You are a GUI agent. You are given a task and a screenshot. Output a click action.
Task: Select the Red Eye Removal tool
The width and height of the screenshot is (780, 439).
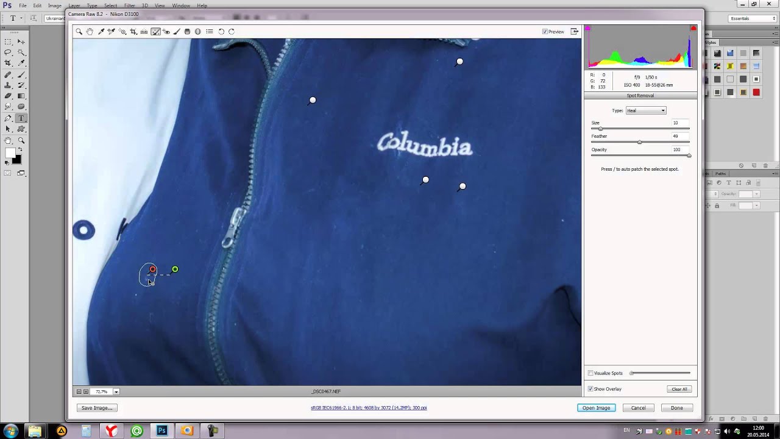[166, 32]
